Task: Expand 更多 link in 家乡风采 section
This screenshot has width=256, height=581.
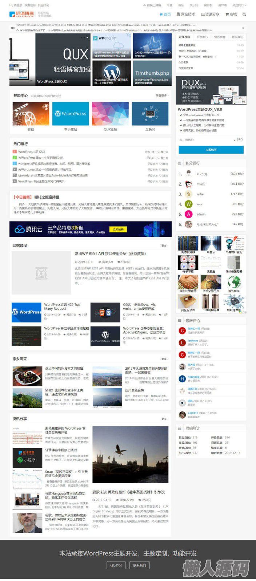Action: [x=164, y=359]
